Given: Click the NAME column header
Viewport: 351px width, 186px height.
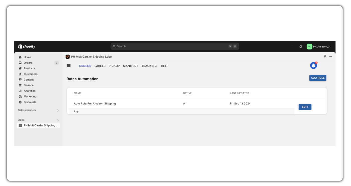Looking at the screenshot, I should (x=78, y=93).
